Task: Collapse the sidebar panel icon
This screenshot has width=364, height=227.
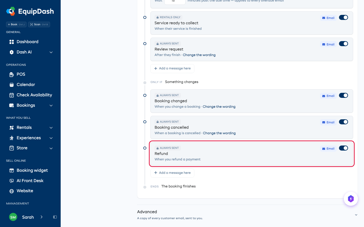Action: tap(55, 217)
